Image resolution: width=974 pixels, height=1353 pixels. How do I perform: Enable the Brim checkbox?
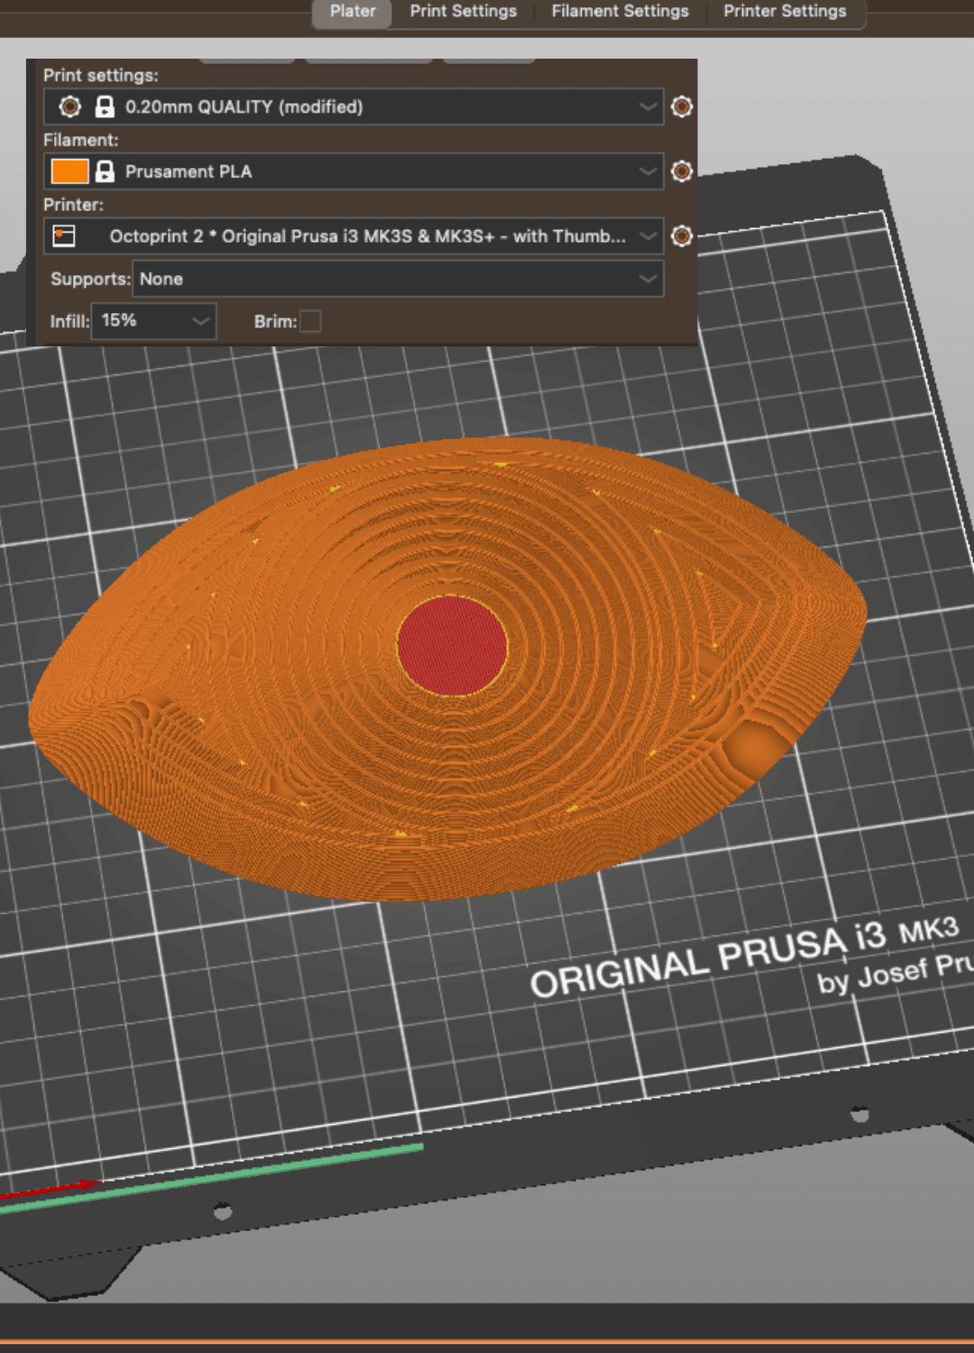pos(310,321)
